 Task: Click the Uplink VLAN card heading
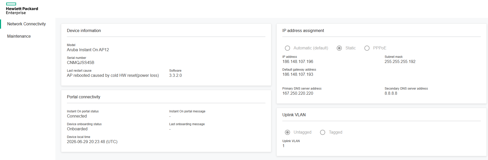294,115
